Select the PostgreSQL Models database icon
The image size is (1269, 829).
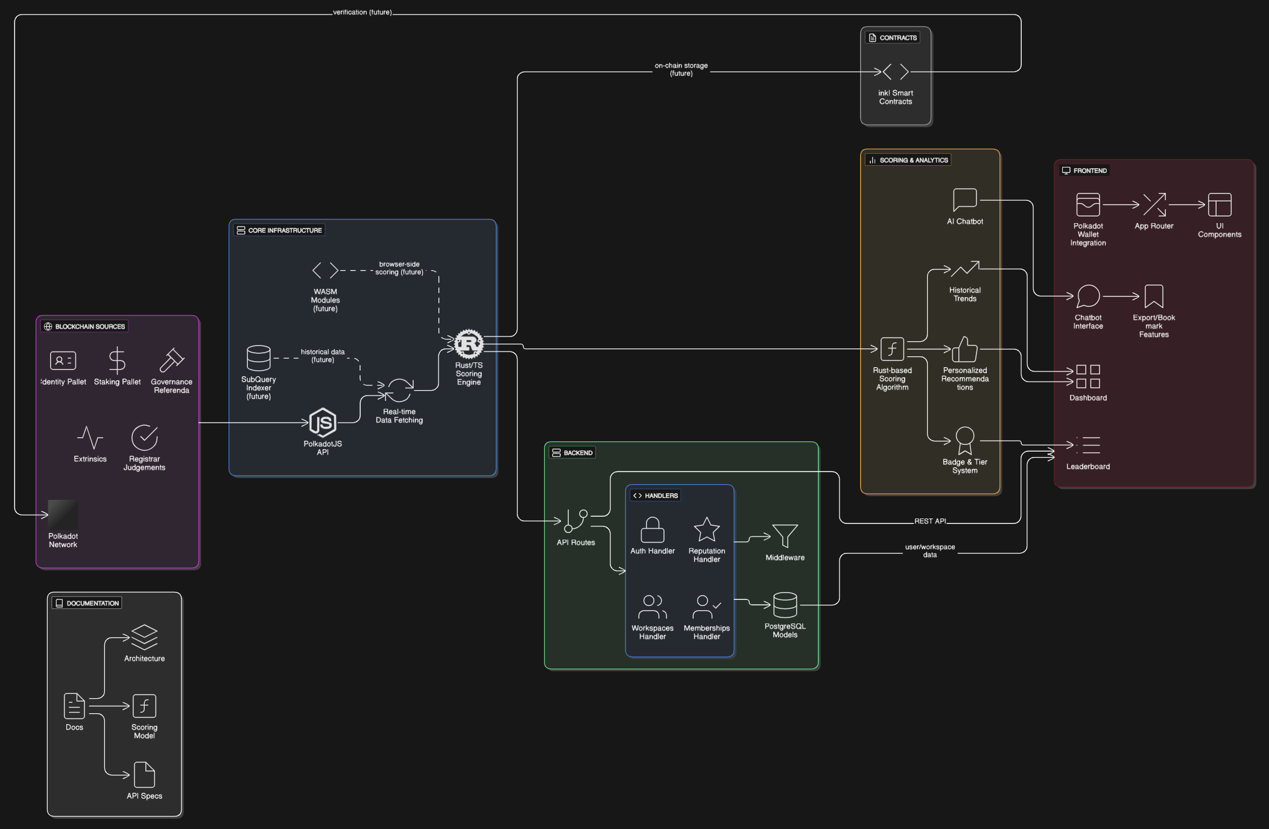point(785,605)
